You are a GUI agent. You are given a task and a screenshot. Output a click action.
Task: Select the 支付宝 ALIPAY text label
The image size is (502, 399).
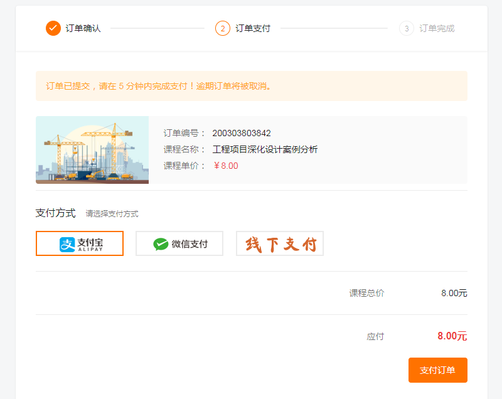point(90,244)
